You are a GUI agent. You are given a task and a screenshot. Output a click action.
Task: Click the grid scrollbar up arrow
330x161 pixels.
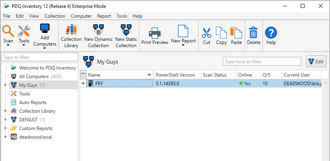[x=325, y=83]
